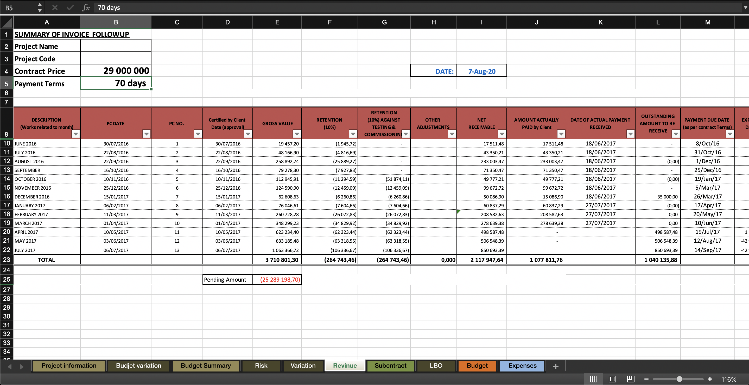The height and width of the screenshot is (385, 749).
Task: Select row 23 header
Action: point(7,260)
